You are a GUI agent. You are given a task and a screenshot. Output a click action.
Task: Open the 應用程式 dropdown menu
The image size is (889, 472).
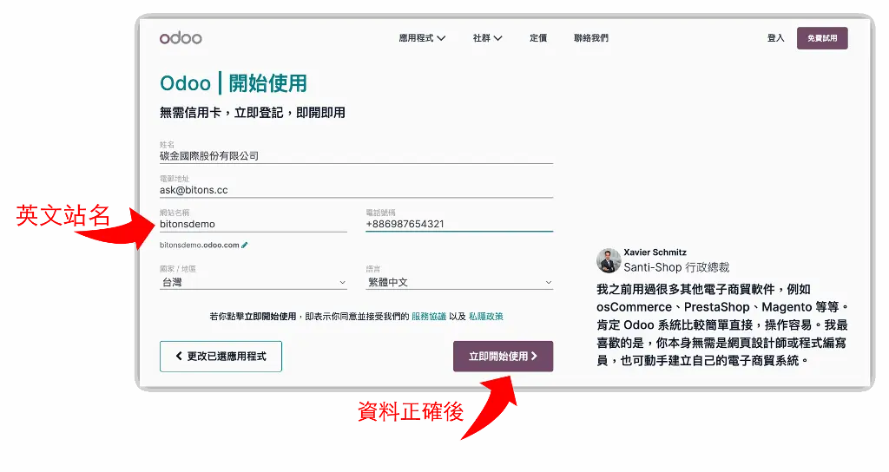pyautogui.click(x=422, y=38)
